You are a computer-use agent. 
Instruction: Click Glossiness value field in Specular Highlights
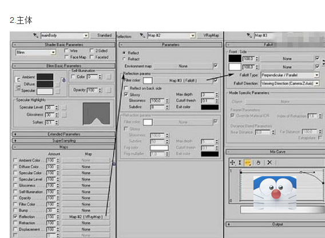point(50,114)
